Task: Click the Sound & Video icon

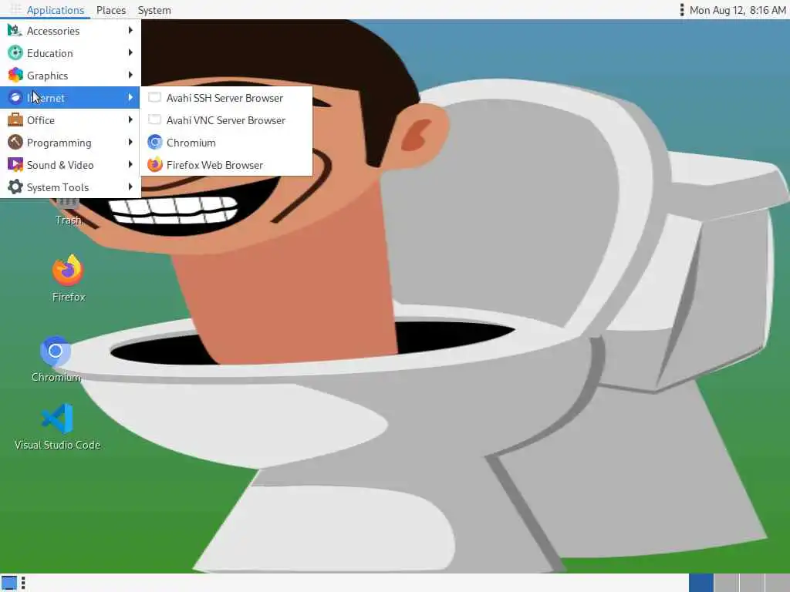Action: [15, 165]
